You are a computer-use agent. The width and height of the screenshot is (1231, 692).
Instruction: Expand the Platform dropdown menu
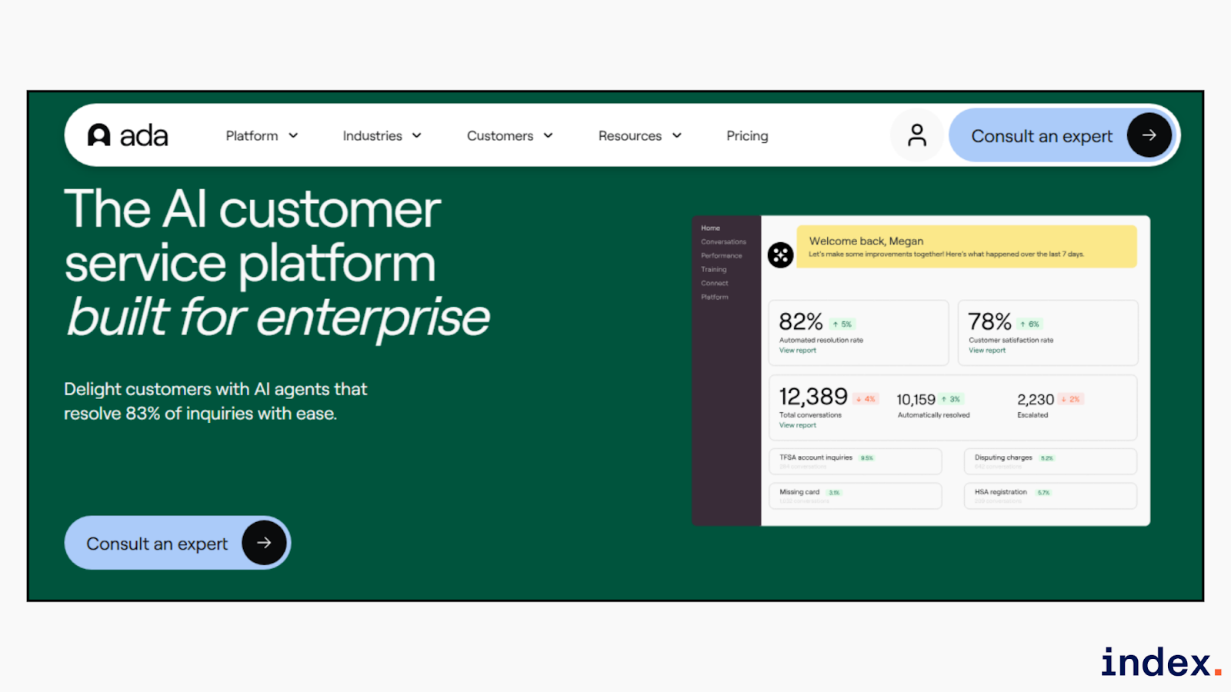pyautogui.click(x=262, y=136)
